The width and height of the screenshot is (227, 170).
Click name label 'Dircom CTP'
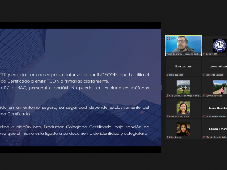pyautogui.click(x=211, y=54)
